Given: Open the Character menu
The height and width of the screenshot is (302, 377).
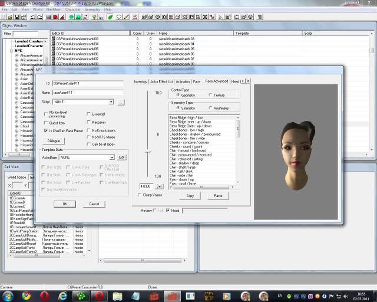Looking at the screenshot, I should 73,9.
